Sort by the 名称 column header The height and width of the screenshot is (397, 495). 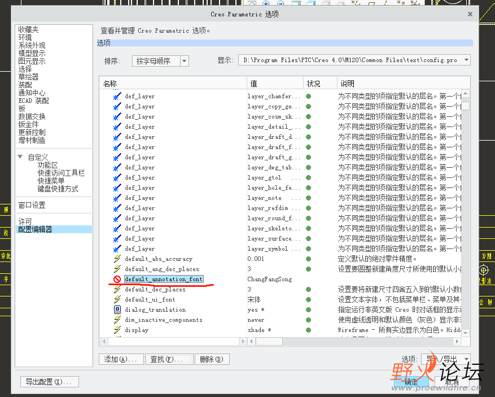(x=173, y=84)
